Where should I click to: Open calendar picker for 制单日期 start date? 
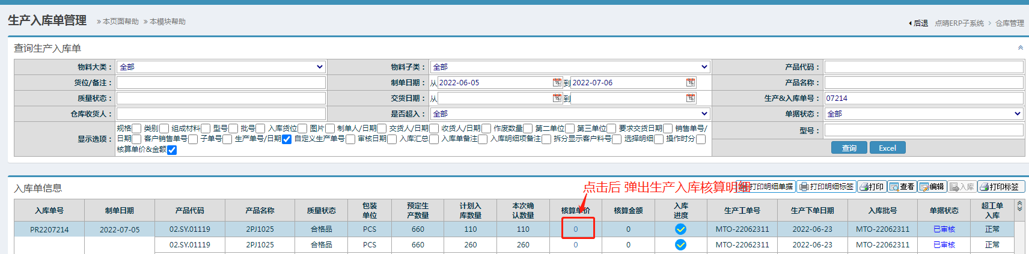pyautogui.click(x=557, y=82)
